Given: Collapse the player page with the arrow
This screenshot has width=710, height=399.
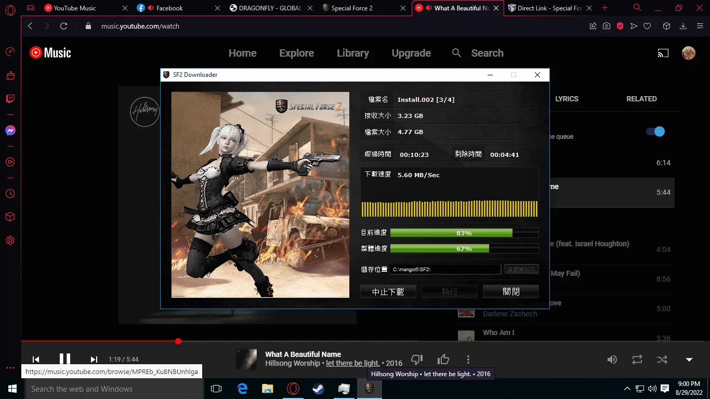Looking at the screenshot, I should [x=689, y=360].
